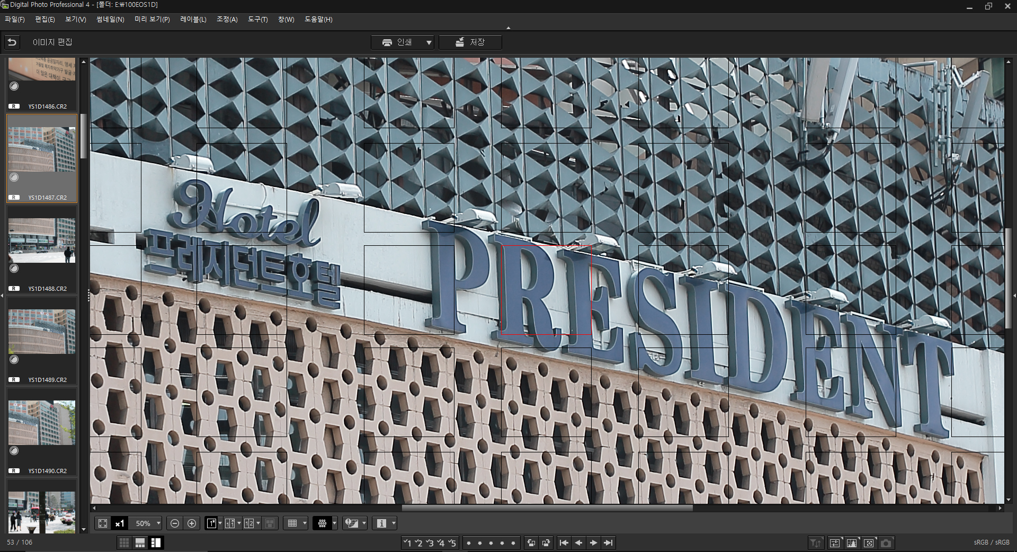The image size is (1017, 552).
Task: Click the 인쇄 print button
Action: (398, 42)
